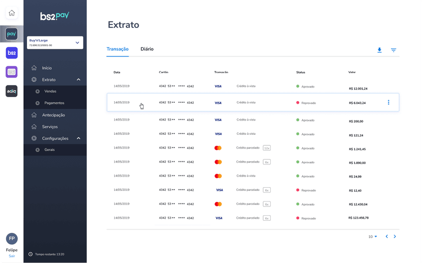The height and width of the screenshot is (263, 422).
Task: Collapse the Extrato menu section
Action: point(78,80)
